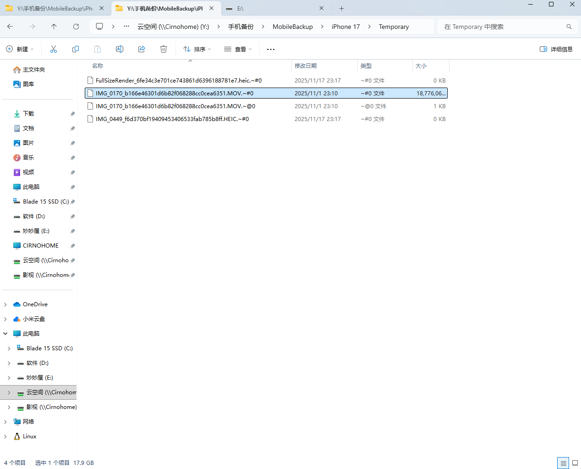This screenshot has width=581, height=469.
Task: Open the 查看 view dropdown
Action: 238,49
